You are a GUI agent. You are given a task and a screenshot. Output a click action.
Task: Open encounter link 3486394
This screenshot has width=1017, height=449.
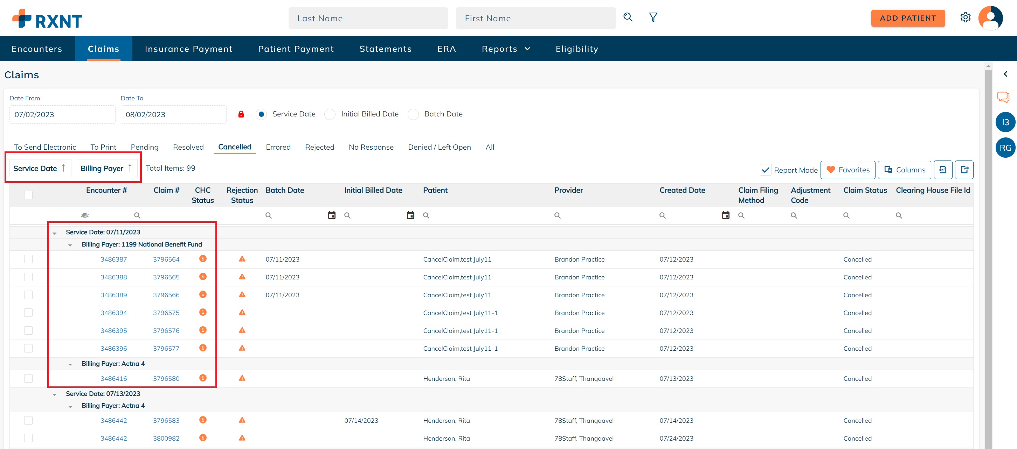click(x=114, y=313)
